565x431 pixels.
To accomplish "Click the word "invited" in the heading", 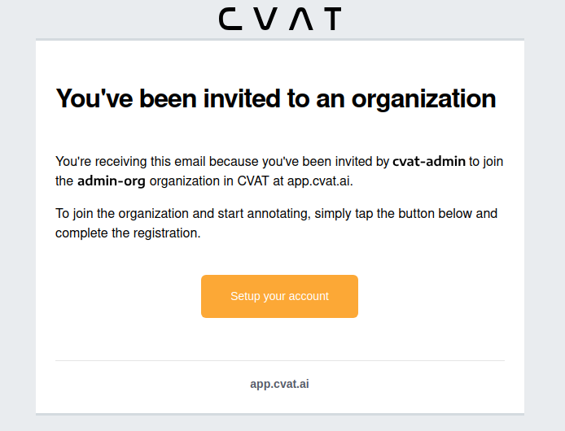I will pos(229,98).
